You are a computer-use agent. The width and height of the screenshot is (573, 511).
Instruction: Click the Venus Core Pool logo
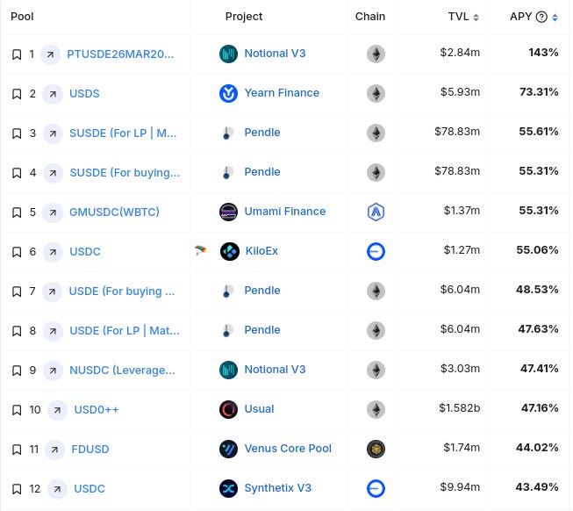point(228,449)
